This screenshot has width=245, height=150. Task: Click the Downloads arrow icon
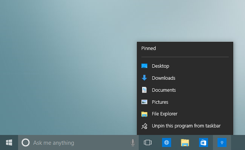click(144, 78)
